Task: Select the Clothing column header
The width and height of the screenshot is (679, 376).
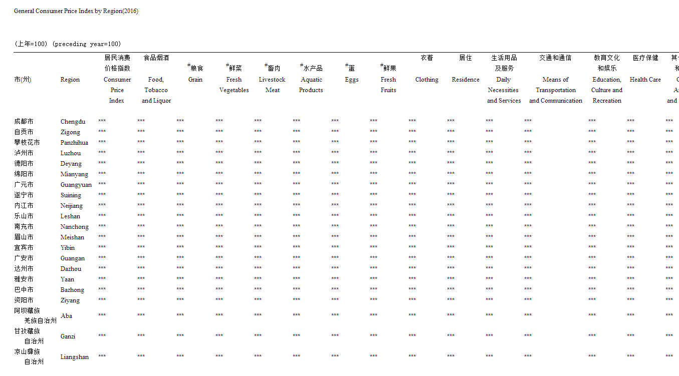Action: (427, 80)
